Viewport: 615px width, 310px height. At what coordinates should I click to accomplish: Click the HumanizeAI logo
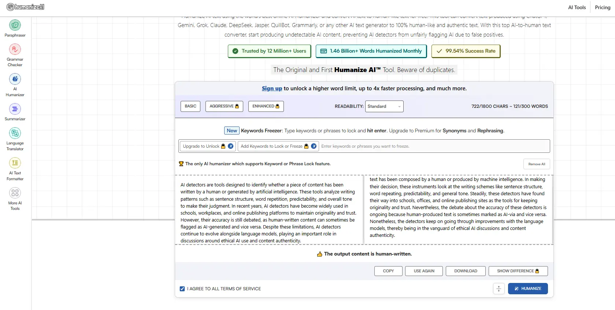point(25,7)
